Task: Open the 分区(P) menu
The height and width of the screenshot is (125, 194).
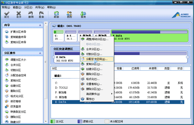Action: (x=28, y=7)
